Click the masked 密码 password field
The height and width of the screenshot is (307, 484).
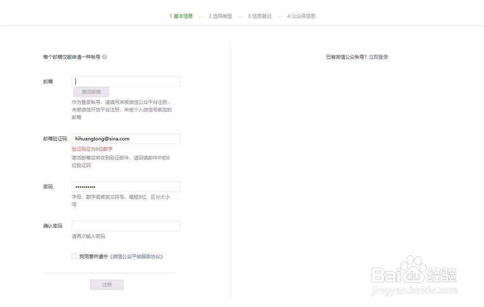(126, 186)
